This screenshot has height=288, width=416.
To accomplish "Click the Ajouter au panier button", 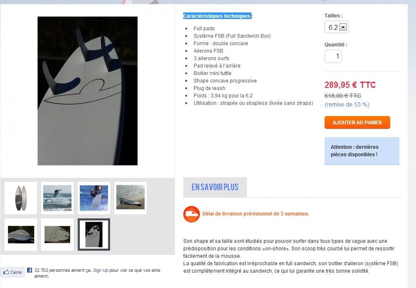I will click(357, 122).
